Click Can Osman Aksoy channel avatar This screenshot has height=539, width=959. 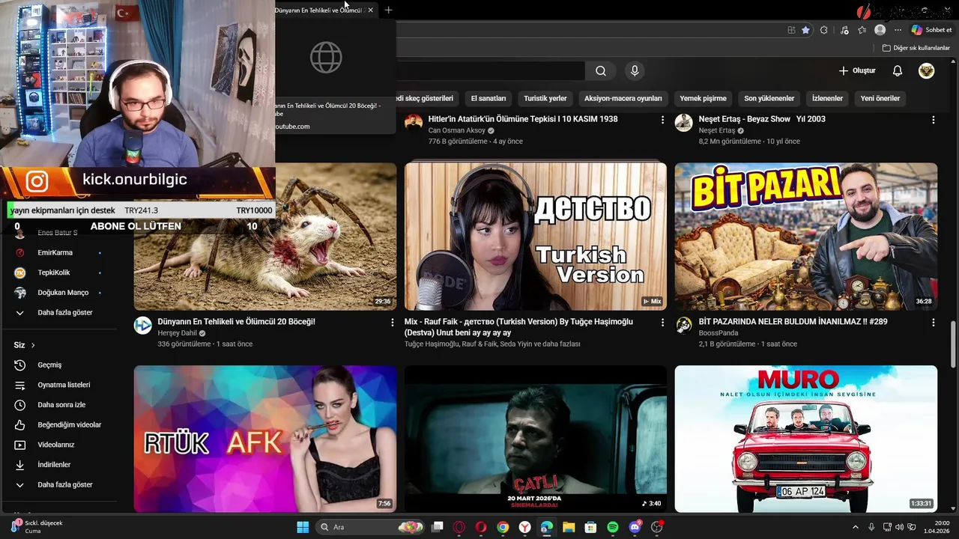[414, 123]
